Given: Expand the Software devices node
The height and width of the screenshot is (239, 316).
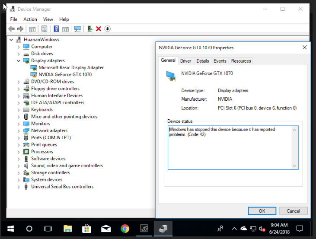Looking at the screenshot, I should 19,159.
